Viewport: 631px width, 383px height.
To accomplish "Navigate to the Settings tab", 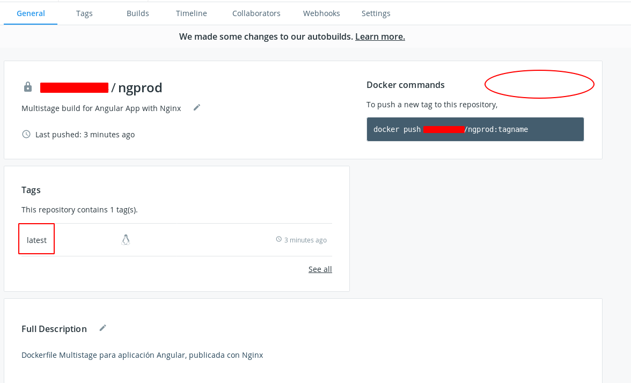I will pos(376,13).
